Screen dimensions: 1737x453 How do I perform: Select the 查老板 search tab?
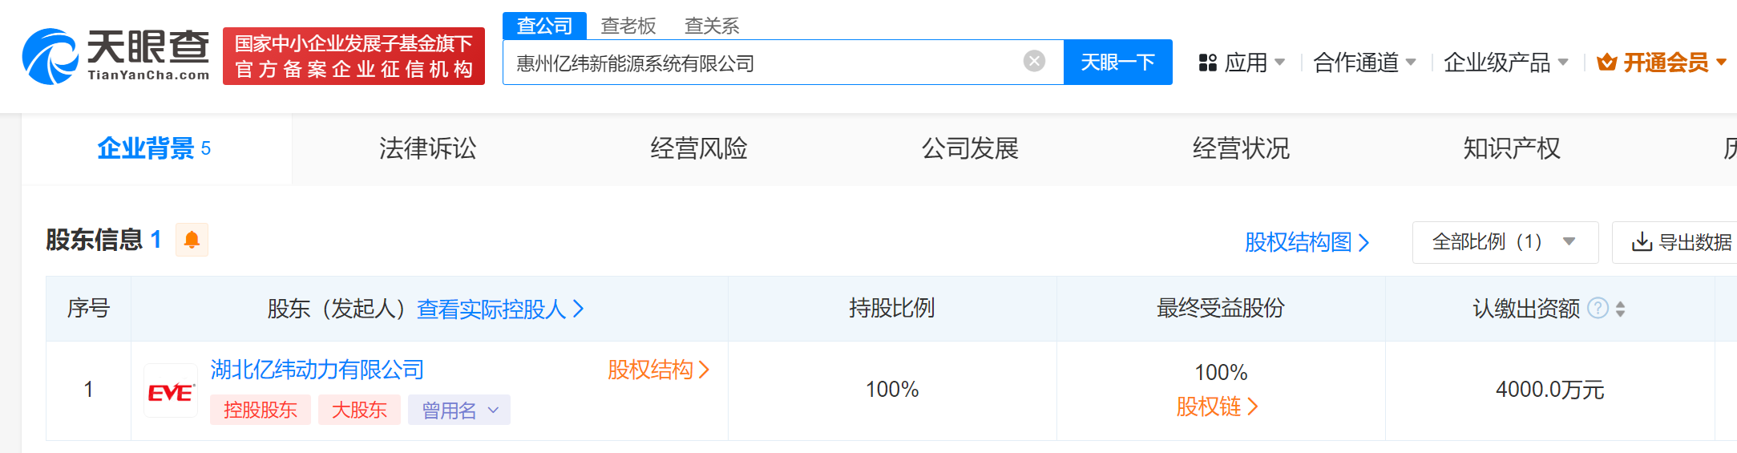click(x=628, y=26)
